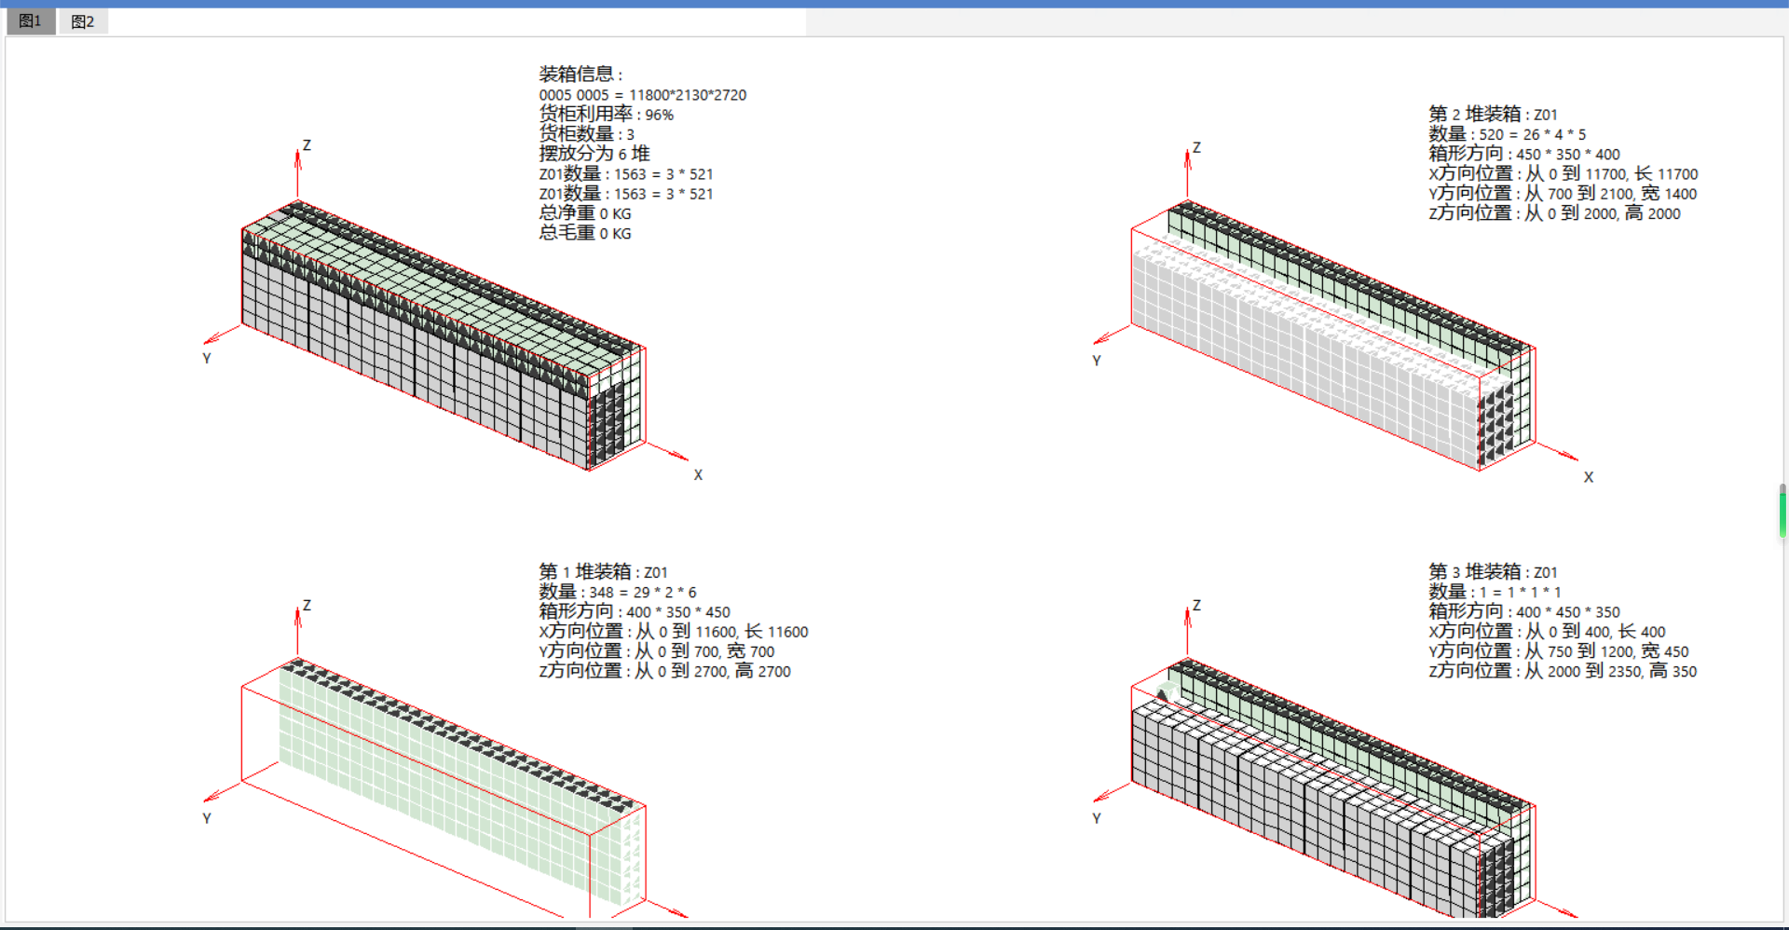Click the Z position line with 高 2700
This screenshot has width=1789, height=930.
(x=664, y=671)
